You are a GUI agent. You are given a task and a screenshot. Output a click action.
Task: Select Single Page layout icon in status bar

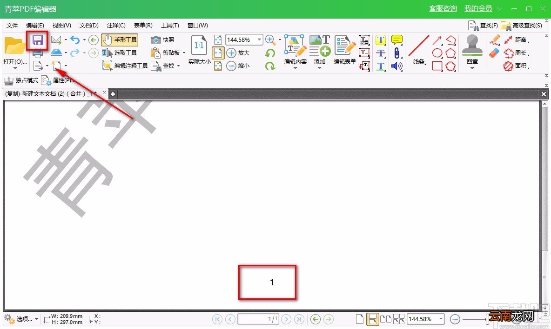[x=359, y=319]
